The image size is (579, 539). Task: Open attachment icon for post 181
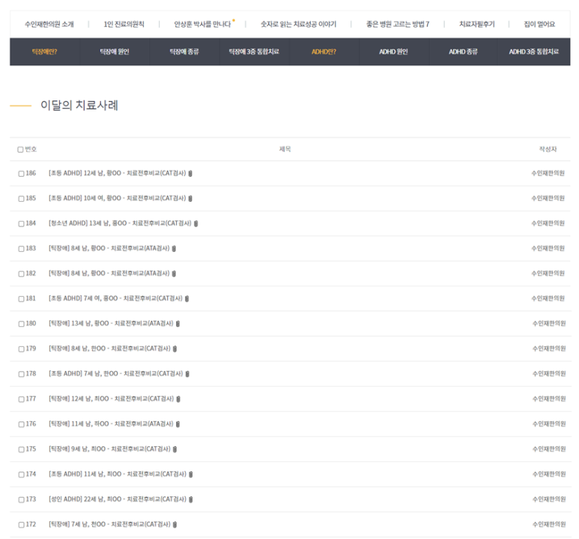(187, 298)
